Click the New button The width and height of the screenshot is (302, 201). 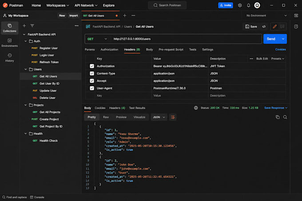pos(62,16)
